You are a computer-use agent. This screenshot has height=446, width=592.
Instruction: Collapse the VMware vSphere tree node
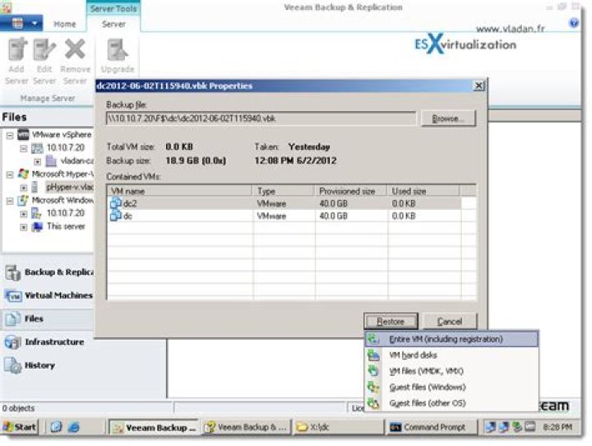coord(9,134)
